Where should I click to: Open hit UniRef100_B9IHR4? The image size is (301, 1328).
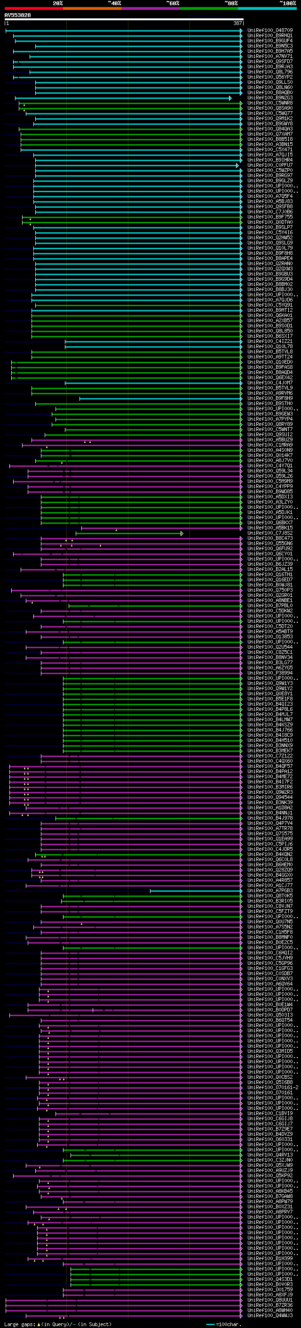270,160
